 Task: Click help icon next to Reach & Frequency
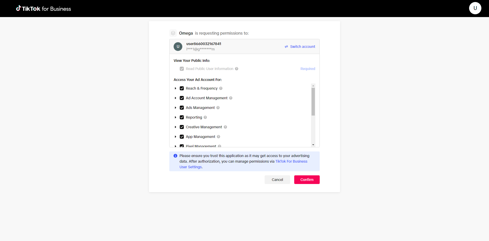(x=221, y=88)
